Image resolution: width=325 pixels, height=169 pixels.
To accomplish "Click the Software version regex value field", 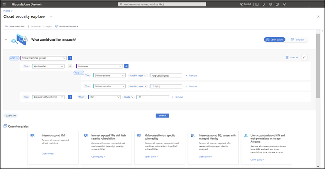I will point(166,86).
